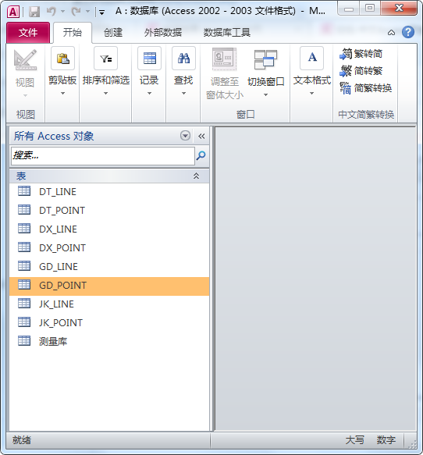The width and height of the screenshot is (423, 455).
Task: Click the search magnifier icon
Action: (x=201, y=156)
